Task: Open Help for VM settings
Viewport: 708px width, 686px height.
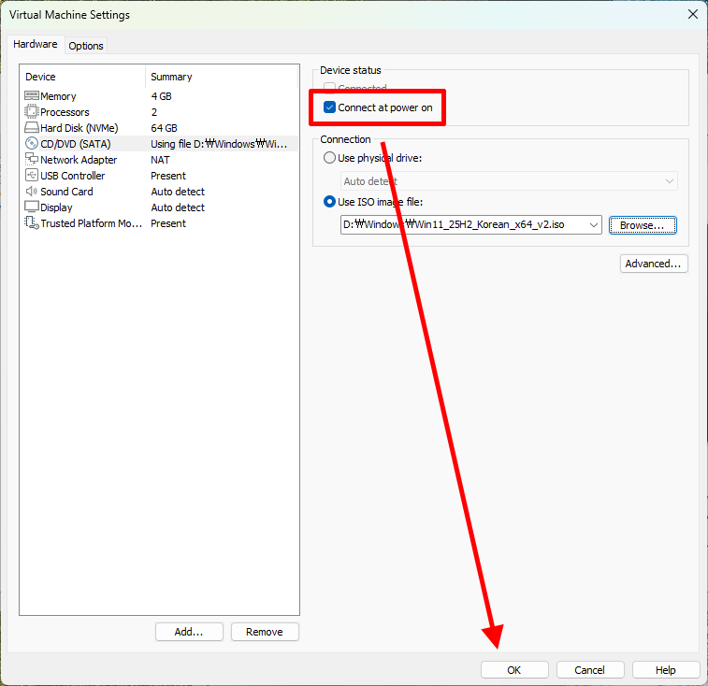Action: coord(666,670)
